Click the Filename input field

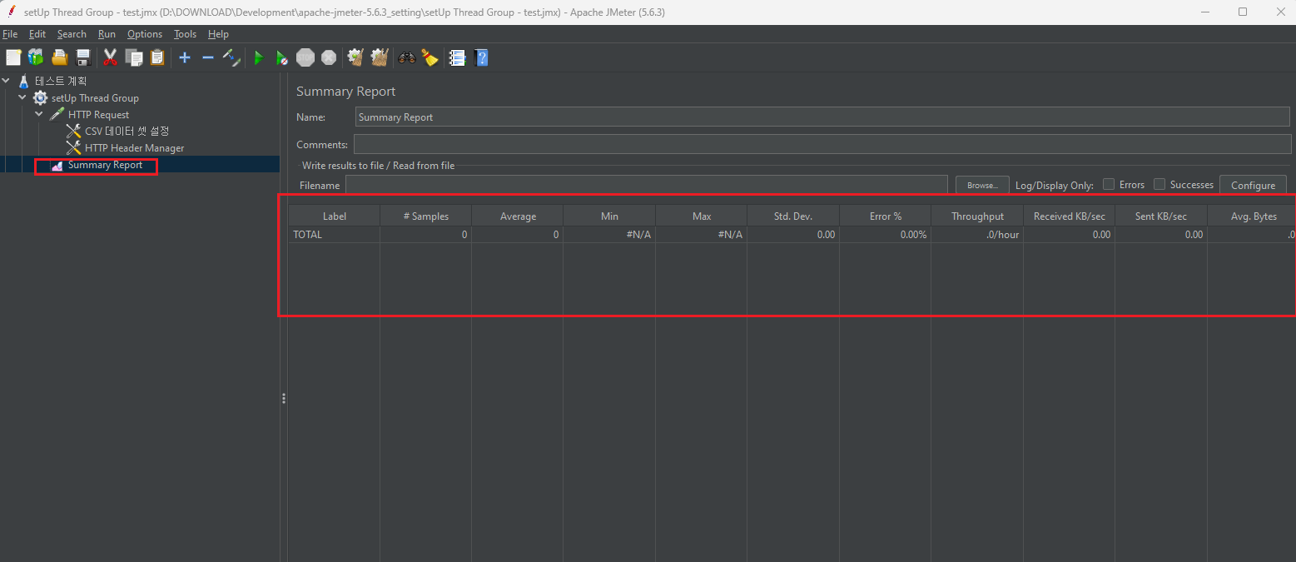[647, 185]
